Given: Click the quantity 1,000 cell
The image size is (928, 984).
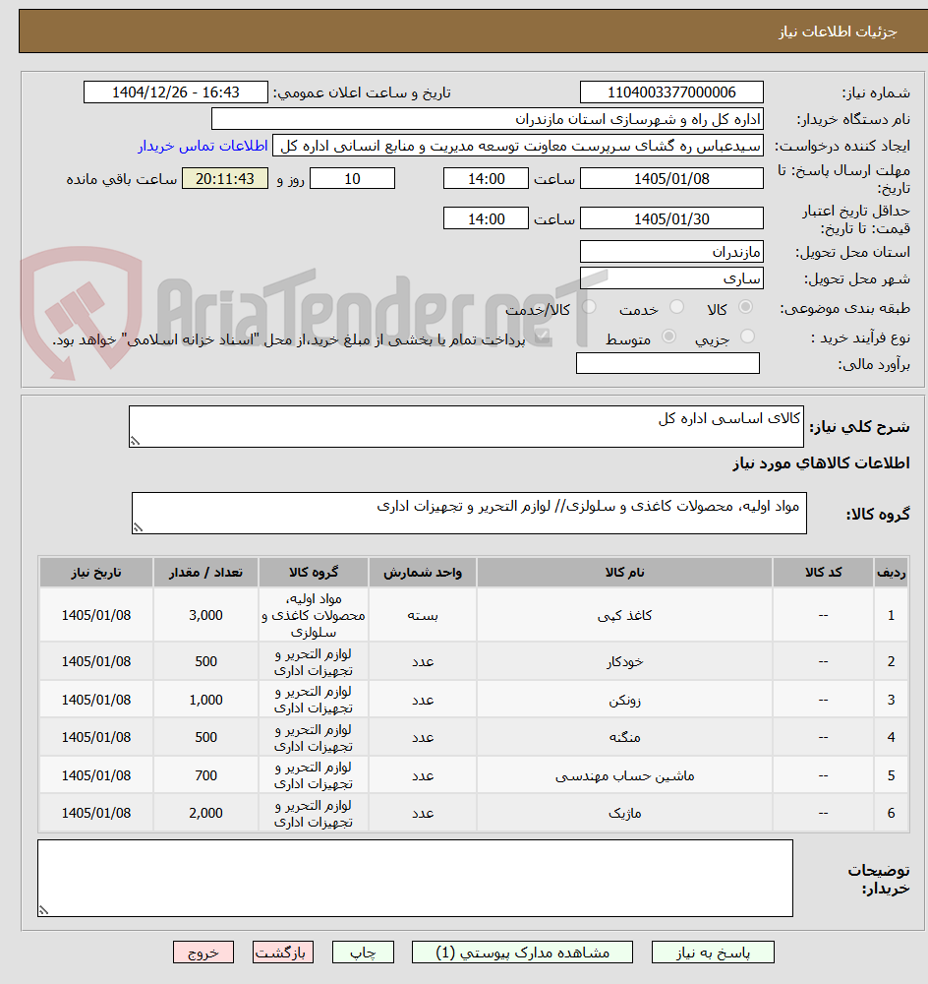Looking at the screenshot, I should (205, 700).
